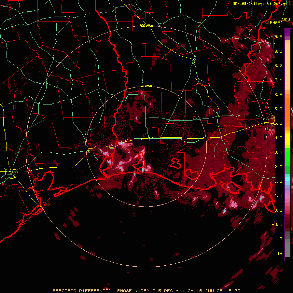
Task: Pick the yellow color bar segment
Action: pyautogui.click(x=287, y=139)
